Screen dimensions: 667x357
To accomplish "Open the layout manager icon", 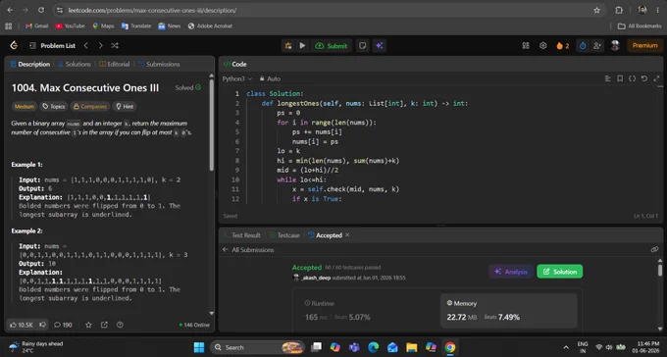I will [526, 45].
